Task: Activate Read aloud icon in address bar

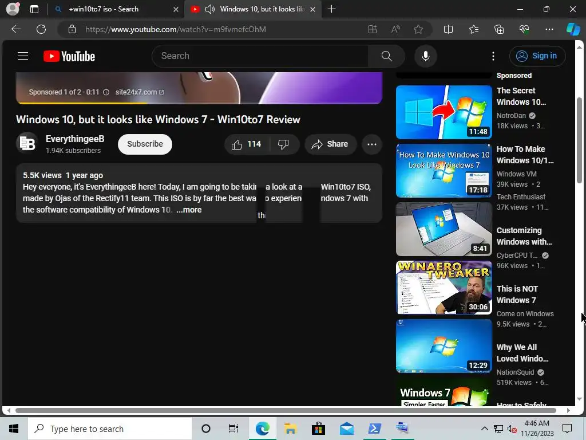Action: [395, 29]
